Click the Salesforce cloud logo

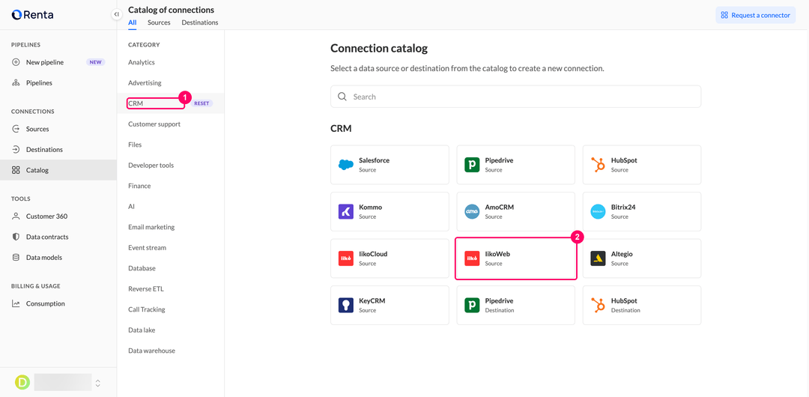pos(345,165)
